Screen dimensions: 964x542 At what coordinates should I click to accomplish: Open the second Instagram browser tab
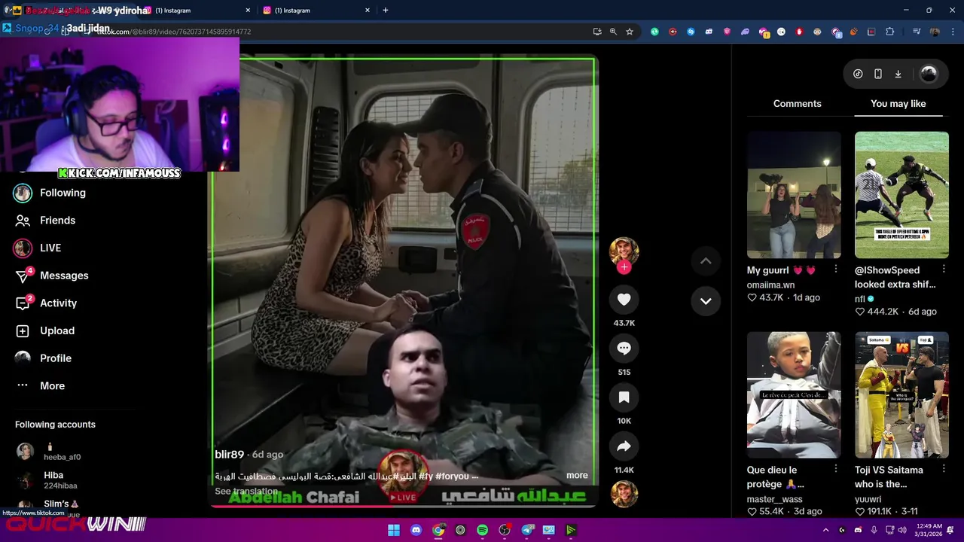pos(316,11)
